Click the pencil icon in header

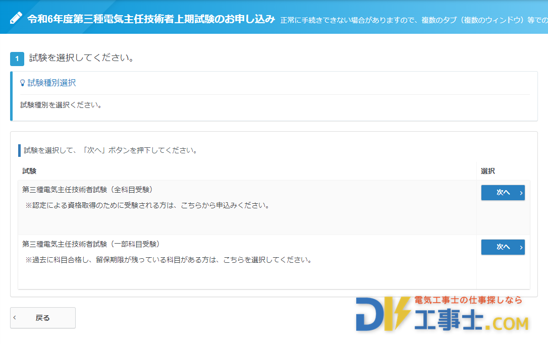(x=16, y=18)
